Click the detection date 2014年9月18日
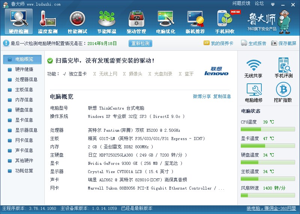This screenshot has height=214, width=300. (x=102, y=44)
